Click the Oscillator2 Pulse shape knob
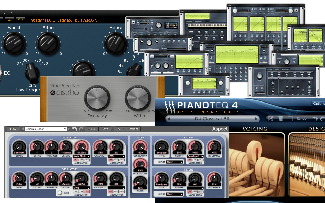 pyautogui.click(x=19, y=178)
